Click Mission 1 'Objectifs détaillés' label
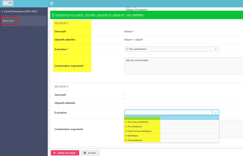 65,40
